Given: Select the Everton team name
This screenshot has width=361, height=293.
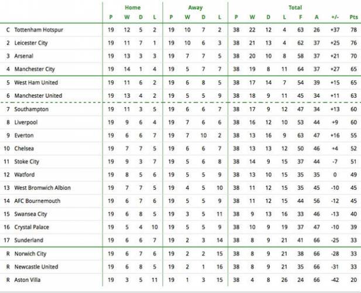Looking at the screenshot, I should (24, 135).
